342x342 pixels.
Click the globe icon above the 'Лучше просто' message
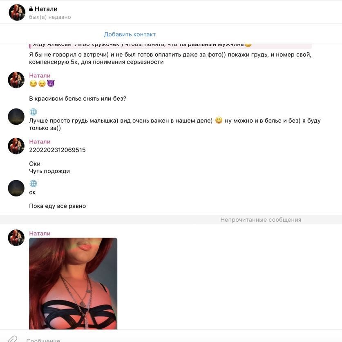coord(33,112)
